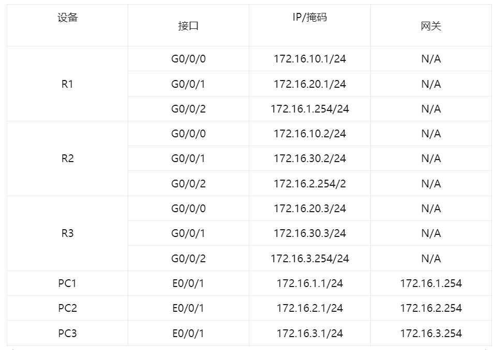The image size is (496, 350).
Task: Click the 172.16.20.3/24 cell
Action: [309, 209]
